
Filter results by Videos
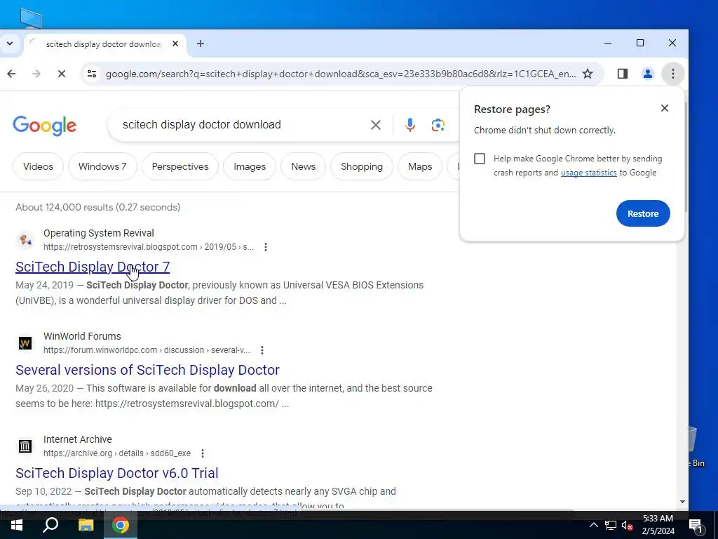coord(38,166)
